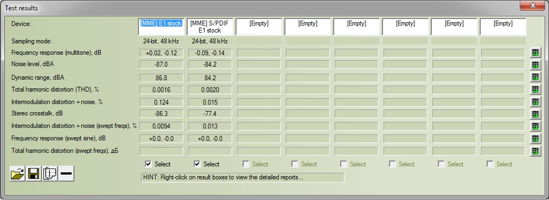
Task: Click the 'Dynamic range, dBA' row label
Action: tap(38, 78)
